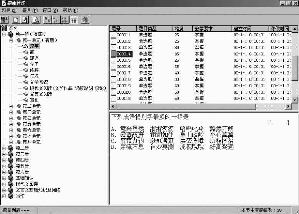299x214 pixels.
Task: Select the 汉字 tree item
Action: tap(34, 46)
